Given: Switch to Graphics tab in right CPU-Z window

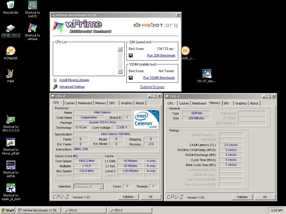Looking at the screenshot, I should tap(241, 103).
